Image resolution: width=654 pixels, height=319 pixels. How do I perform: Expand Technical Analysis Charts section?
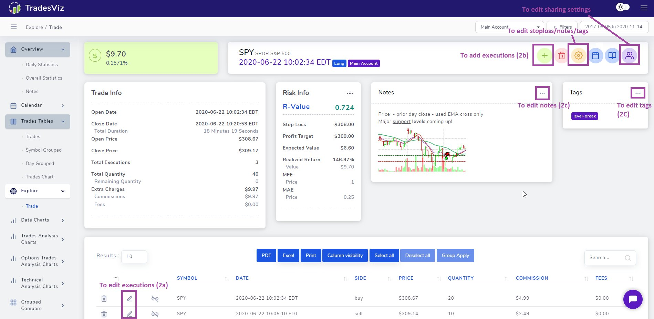coord(38,283)
